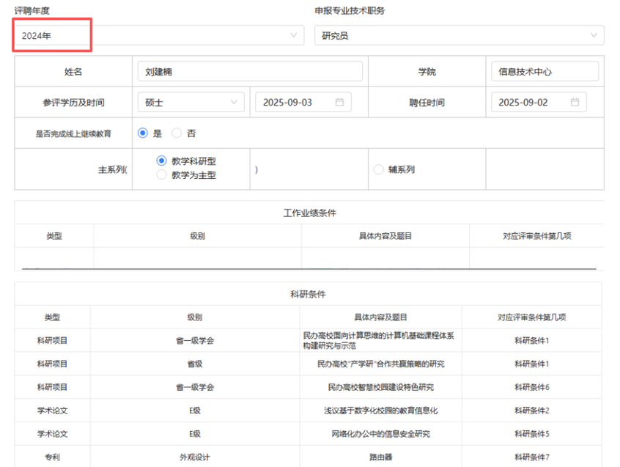Click 民办高校智慧校园建设特色研究 project entry

click(380, 387)
